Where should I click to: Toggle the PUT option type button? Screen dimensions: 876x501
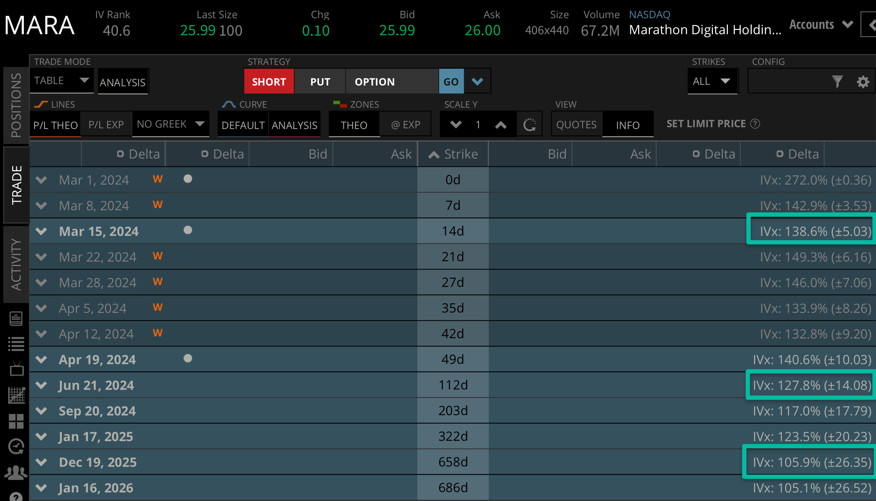point(320,82)
